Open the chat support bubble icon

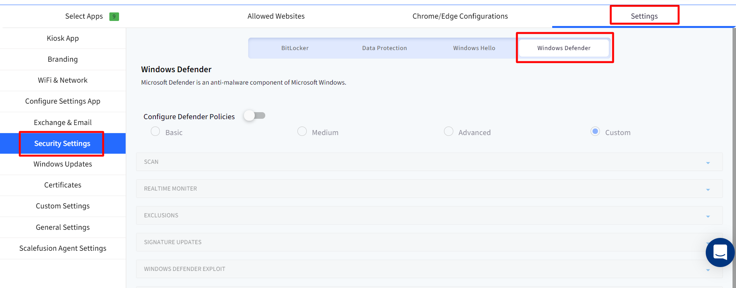pos(720,252)
